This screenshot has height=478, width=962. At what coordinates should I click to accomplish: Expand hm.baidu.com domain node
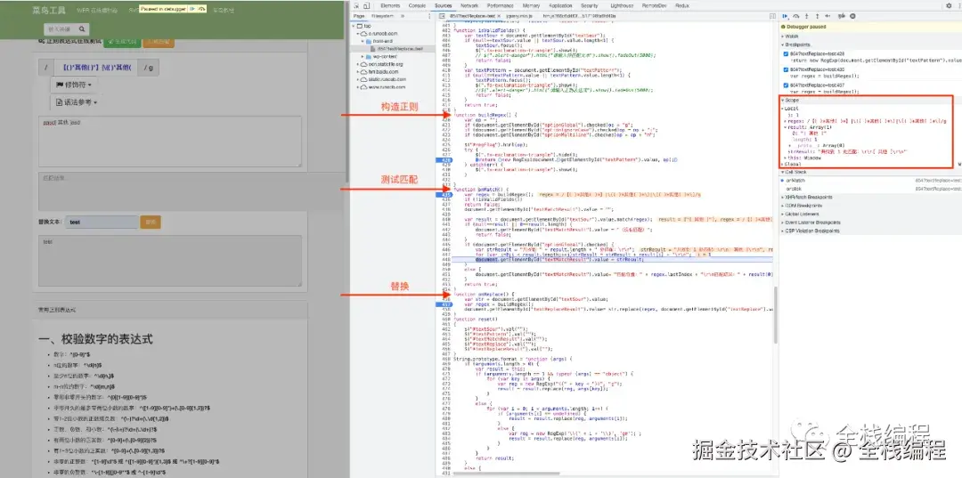point(356,72)
